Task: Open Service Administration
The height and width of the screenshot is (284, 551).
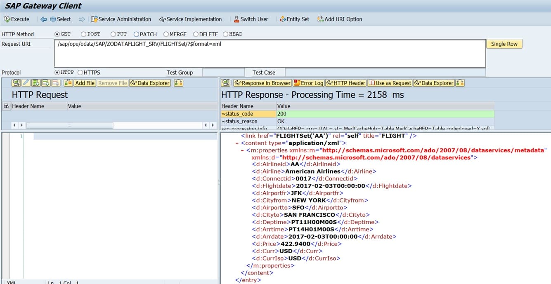Action: click(121, 19)
